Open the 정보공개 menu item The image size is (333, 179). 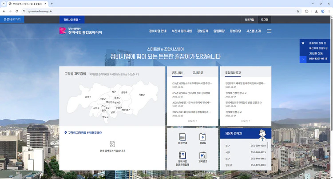click(202, 31)
